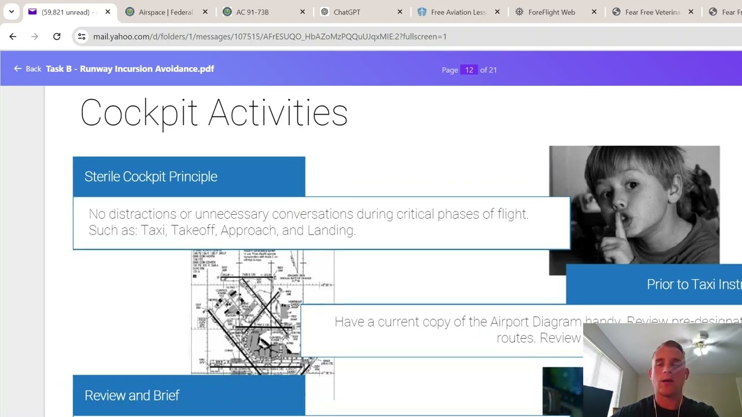Screen dimensions: 742x417
Task: Click the Cockpit Activities slide heading
Action: [213, 113]
